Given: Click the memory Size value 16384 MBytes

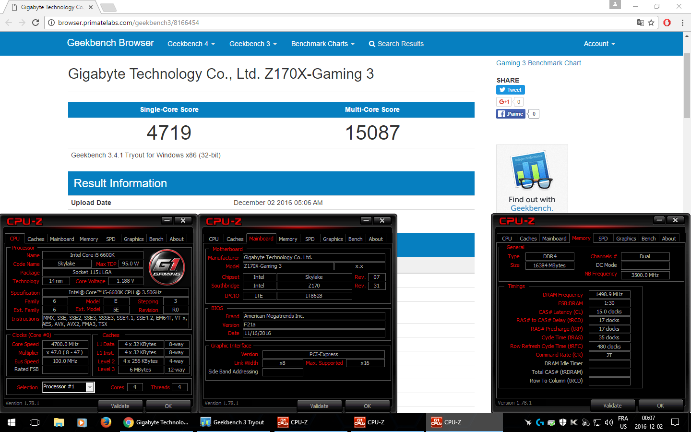Looking at the screenshot, I should click(549, 265).
